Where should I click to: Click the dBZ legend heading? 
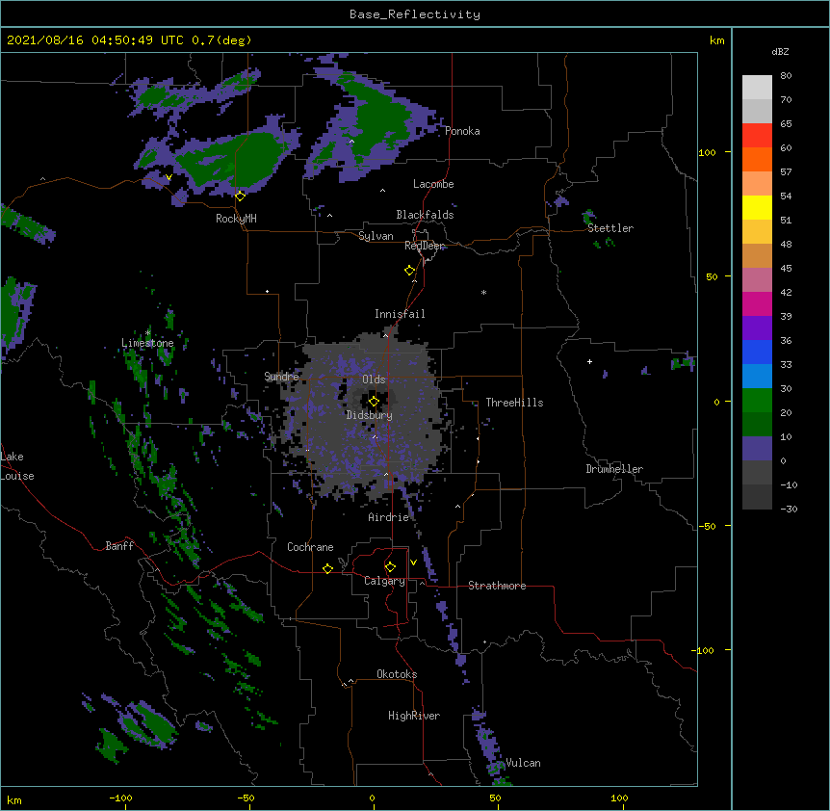tap(780, 51)
